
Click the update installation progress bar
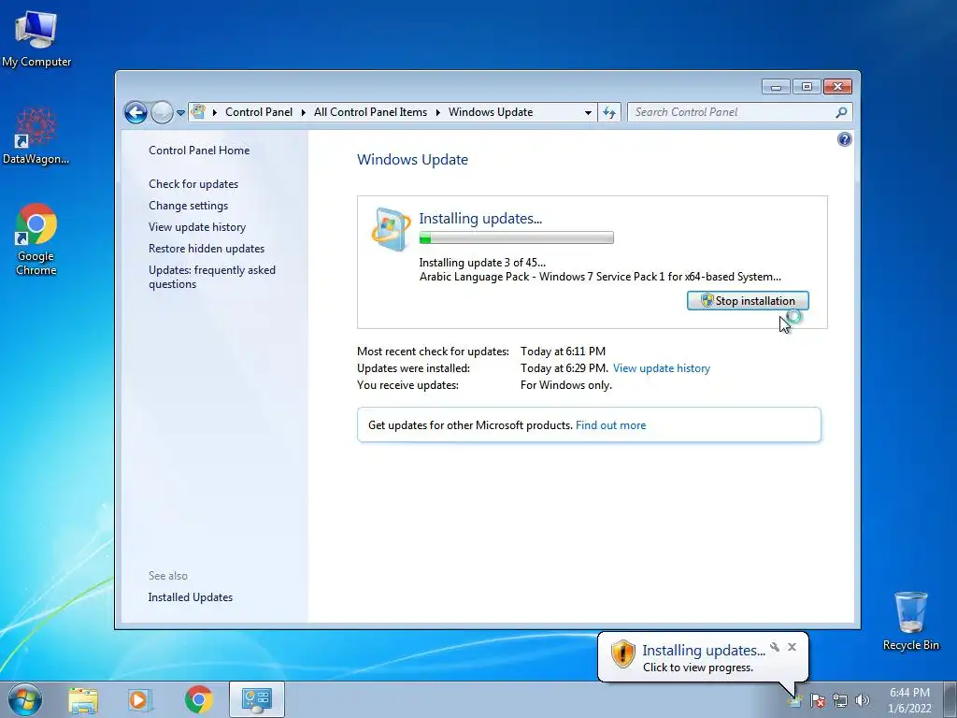(x=516, y=237)
